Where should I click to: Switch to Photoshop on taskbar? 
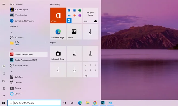point(103,103)
